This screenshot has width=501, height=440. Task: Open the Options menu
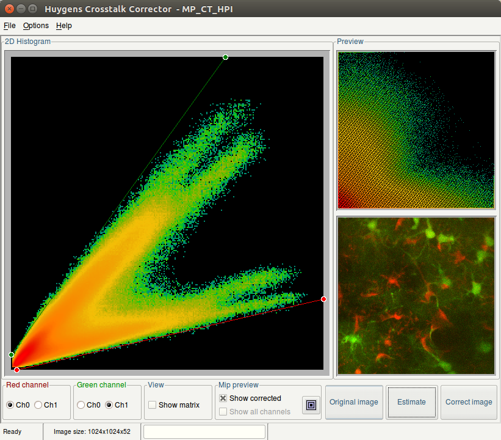pos(36,26)
